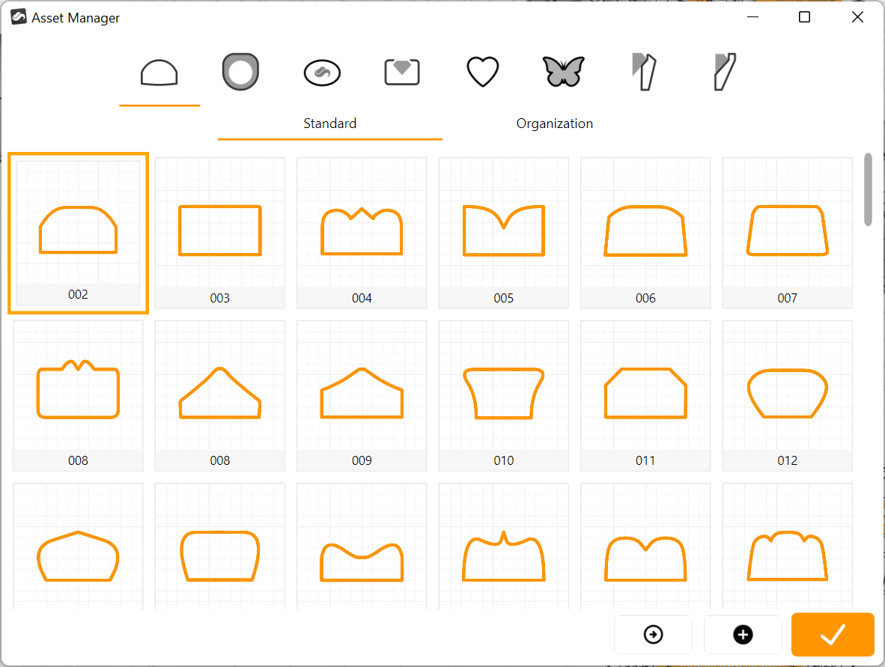The width and height of the screenshot is (885, 667).
Task: Click the label 003
Action: pyautogui.click(x=220, y=298)
